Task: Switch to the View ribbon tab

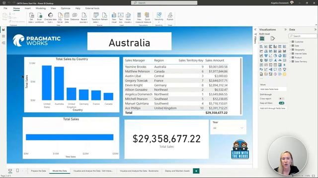Action: pos(53,8)
